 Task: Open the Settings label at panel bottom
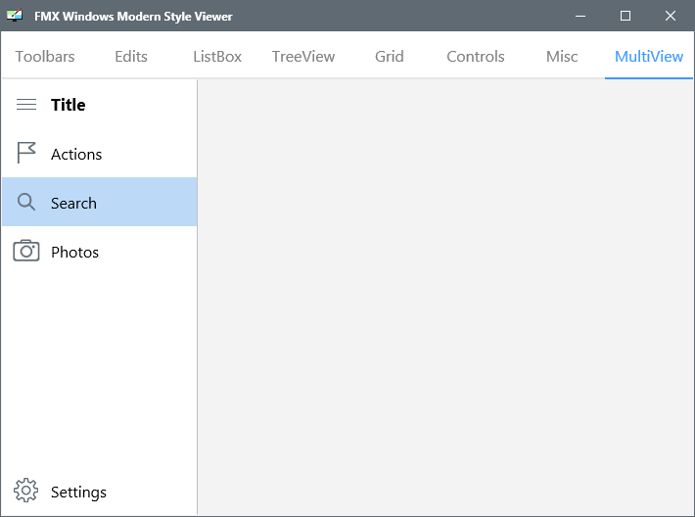pos(78,493)
